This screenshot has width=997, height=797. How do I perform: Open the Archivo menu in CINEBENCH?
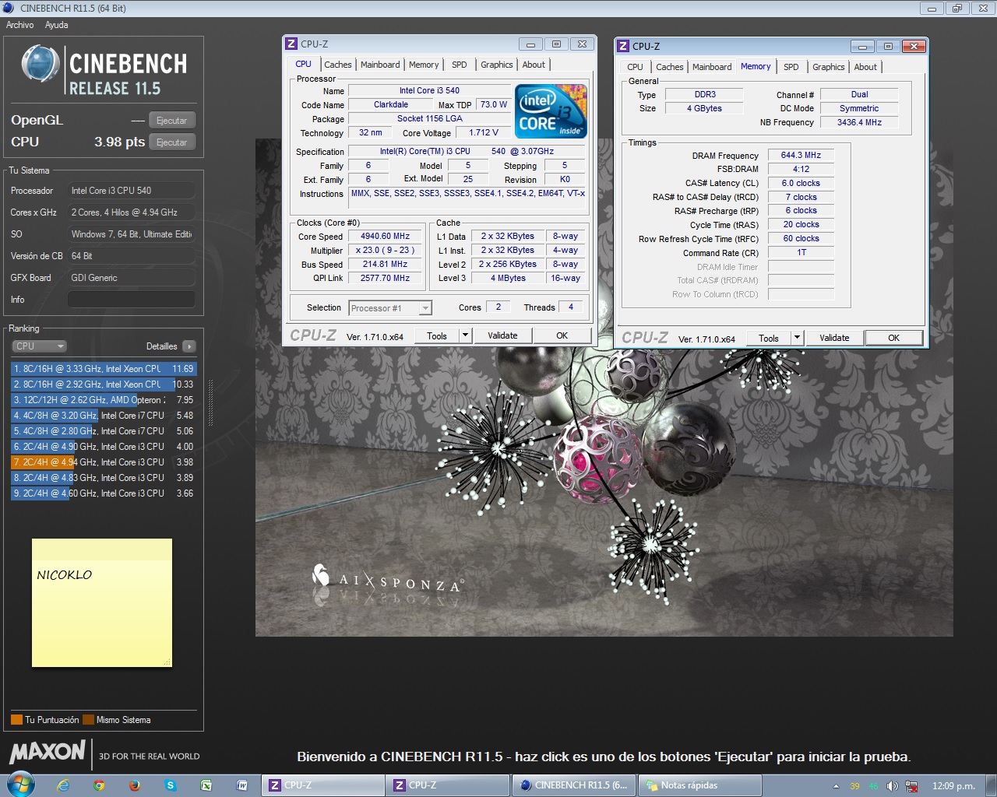coord(20,25)
